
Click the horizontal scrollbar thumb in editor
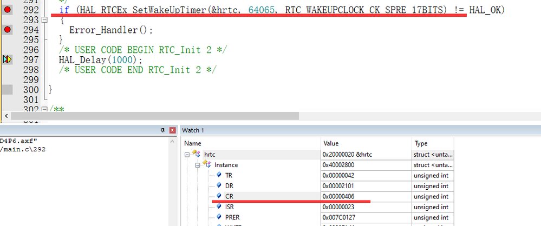click(155, 116)
